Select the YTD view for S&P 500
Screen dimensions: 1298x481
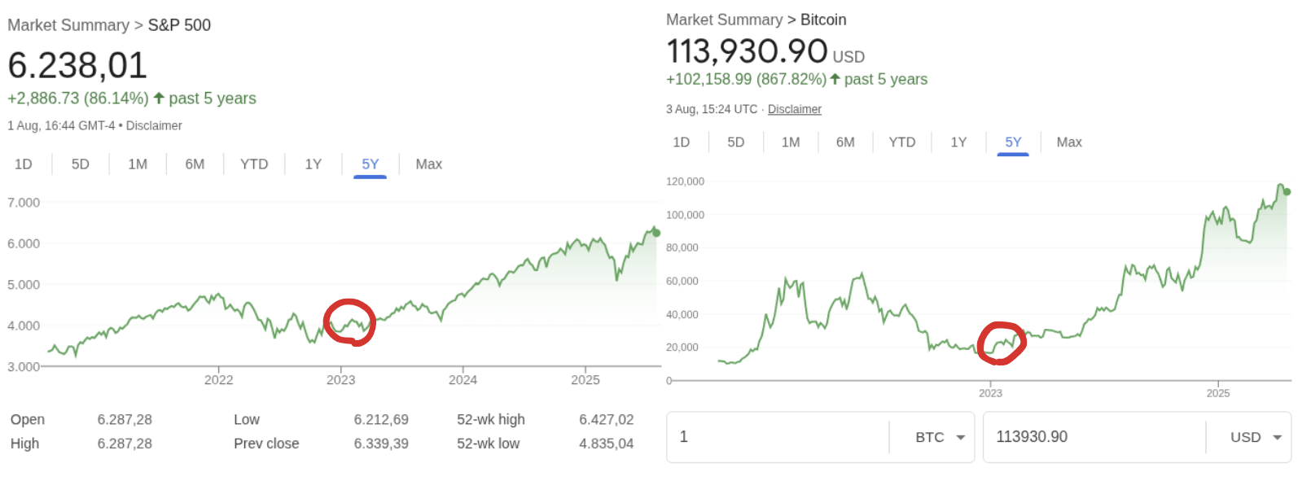(253, 164)
